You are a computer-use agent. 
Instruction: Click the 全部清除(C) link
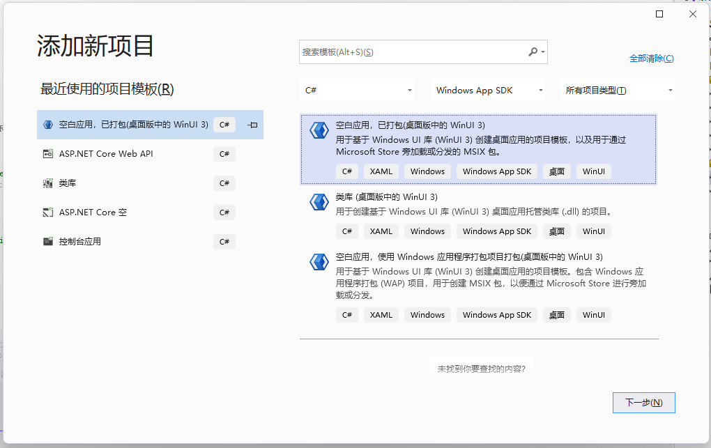(651, 59)
